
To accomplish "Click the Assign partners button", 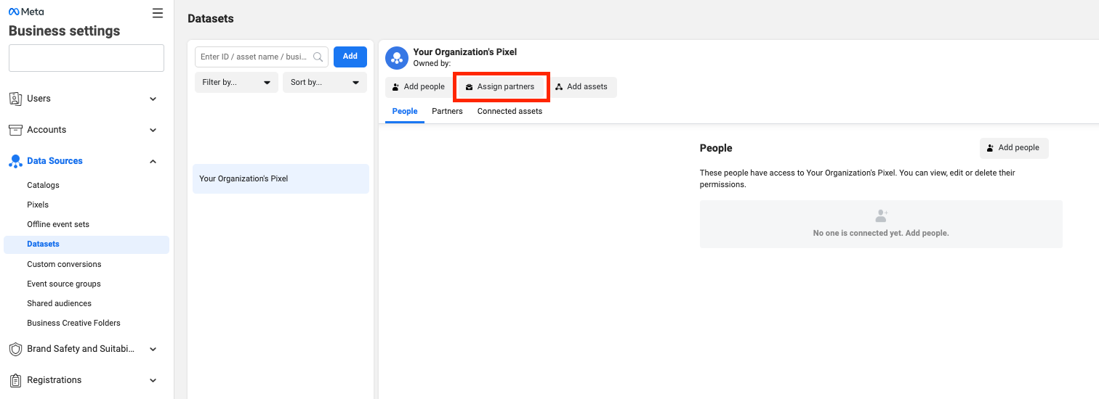I will [x=501, y=87].
